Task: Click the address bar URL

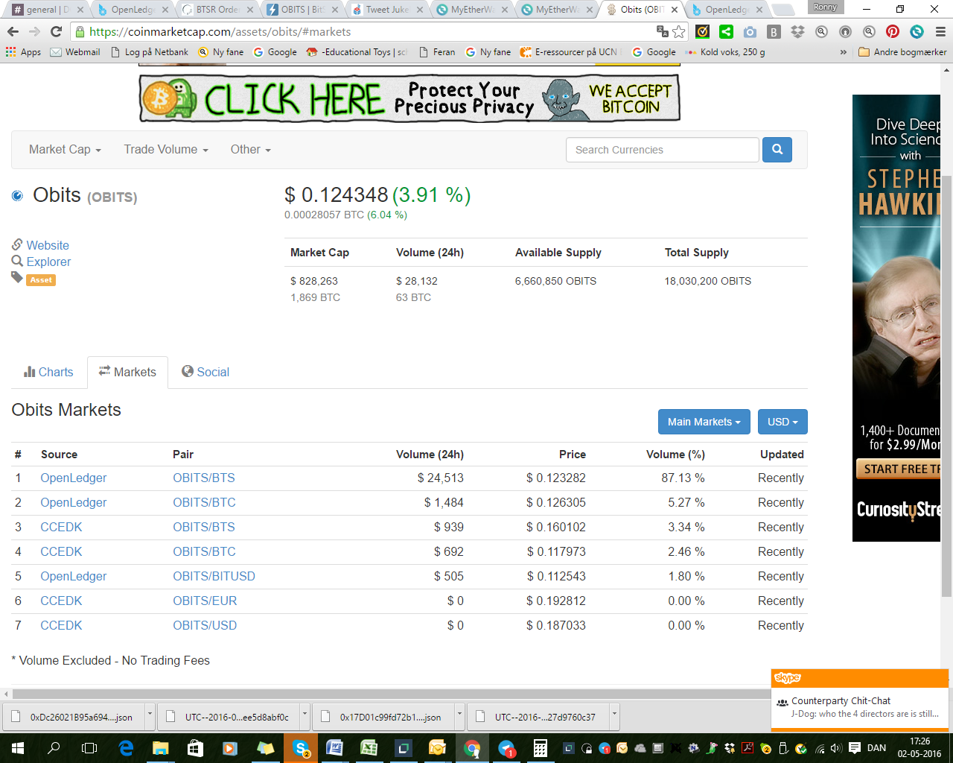Action: (x=220, y=32)
